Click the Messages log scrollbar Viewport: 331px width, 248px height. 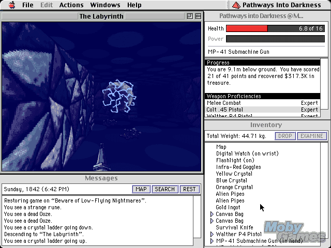click(x=197, y=217)
